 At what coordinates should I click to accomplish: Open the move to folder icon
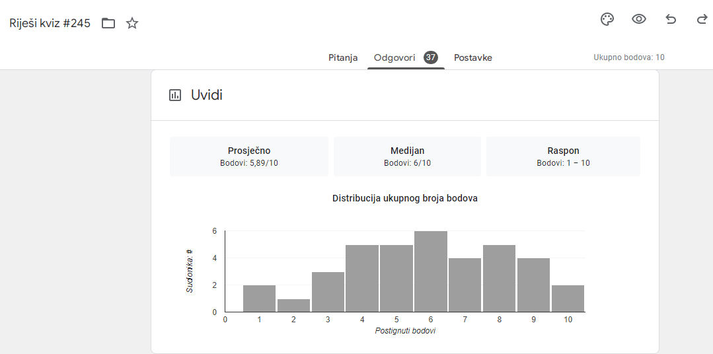pos(108,24)
